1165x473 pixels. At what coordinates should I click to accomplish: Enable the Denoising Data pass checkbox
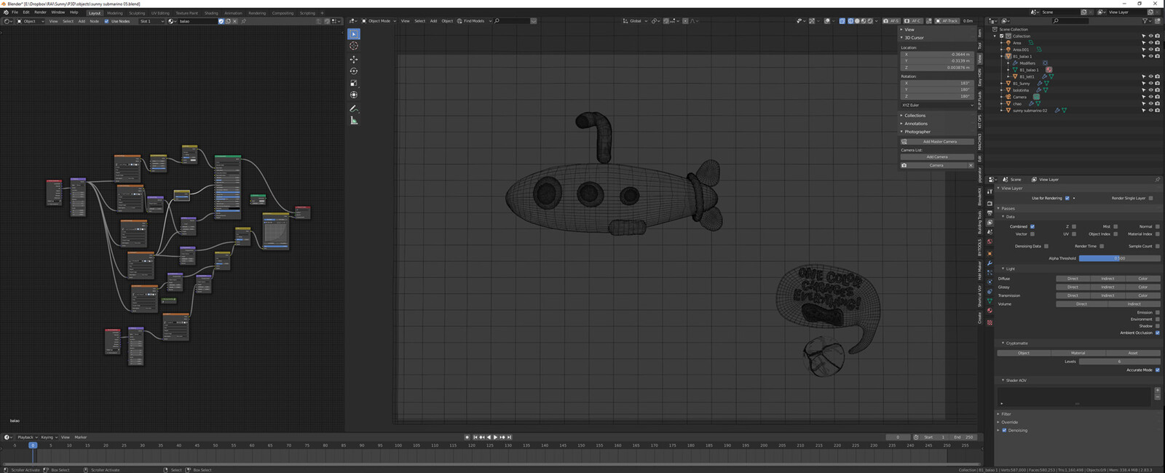pyautogui.click(x=1046, y=246)
